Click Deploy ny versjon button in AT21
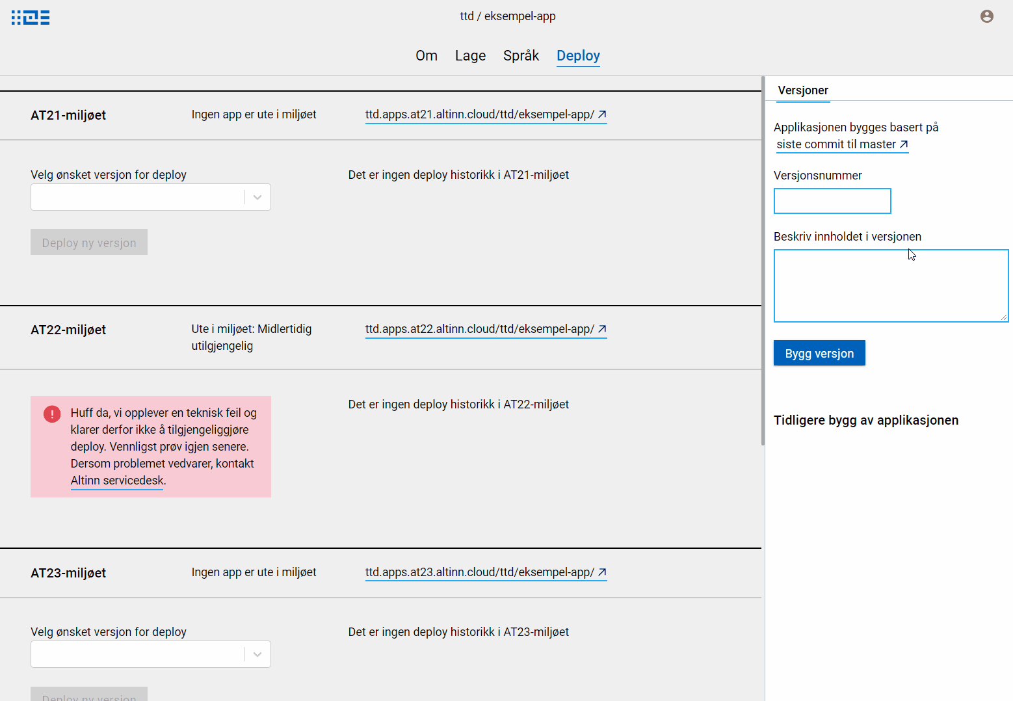The width and height of the screenshot is (1013, 701). 89,243
